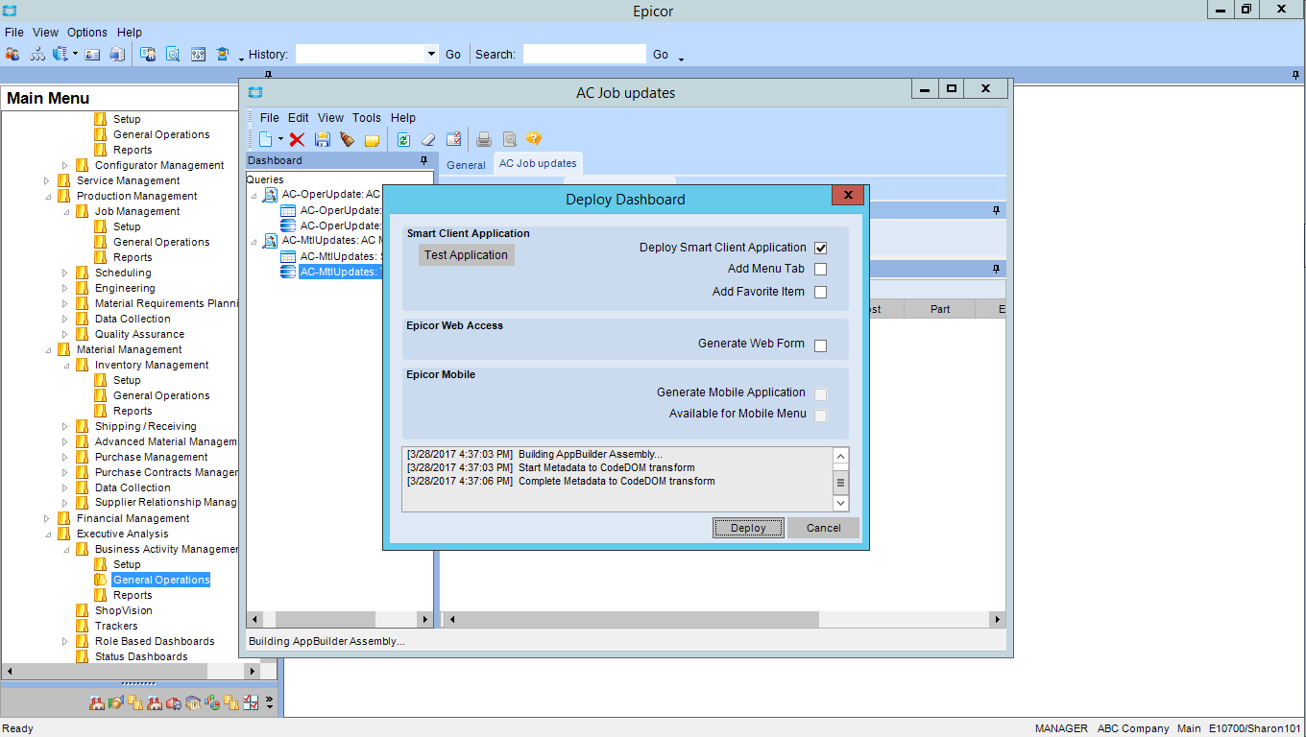Click the ID card icon in main toolbar

point(93,55)
